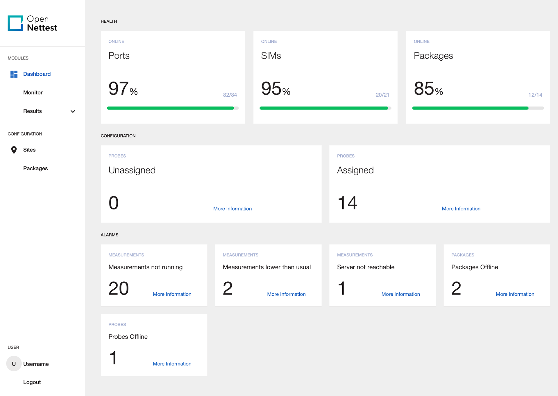Expand the Results submenu chevron
This screenshot has height=396, width=558.
(73, 111)
